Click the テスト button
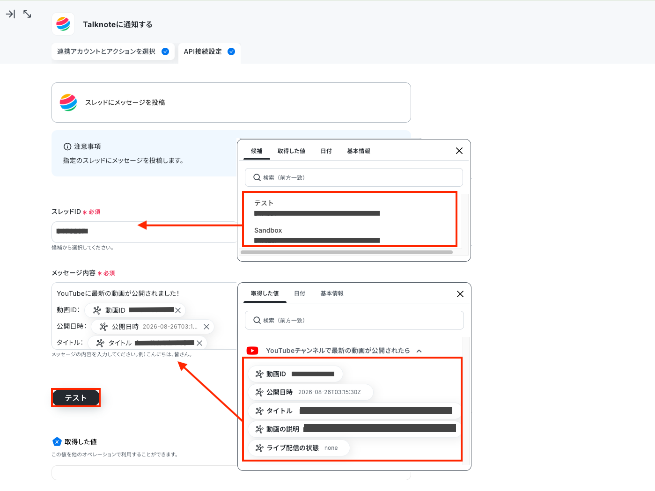 (x=76, y=398)
